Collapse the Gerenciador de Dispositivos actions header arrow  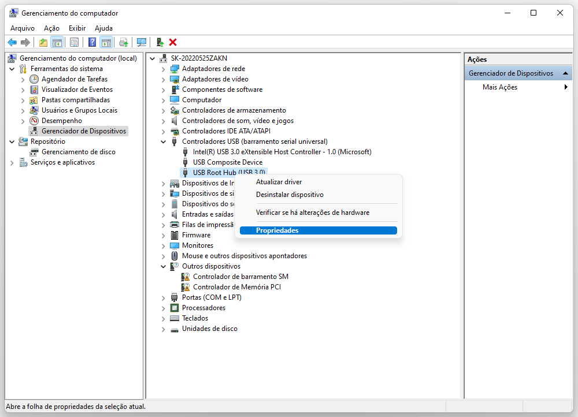(x=565, y=73)
